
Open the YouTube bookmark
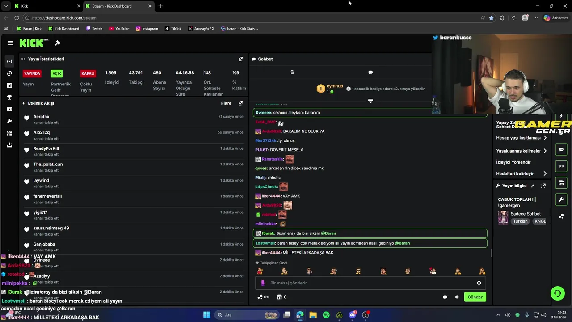119,29
